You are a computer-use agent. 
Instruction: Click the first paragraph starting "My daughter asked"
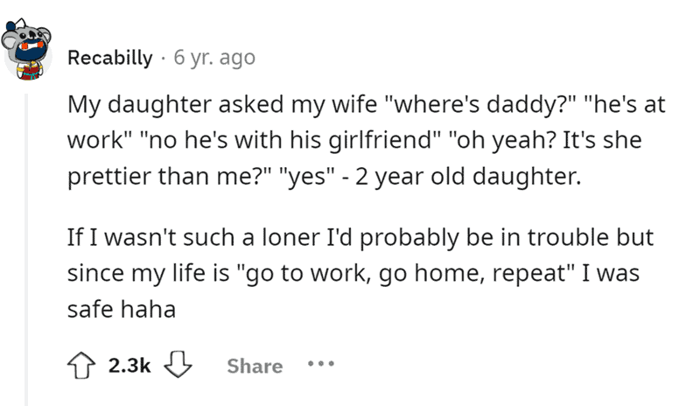[350, 141]
